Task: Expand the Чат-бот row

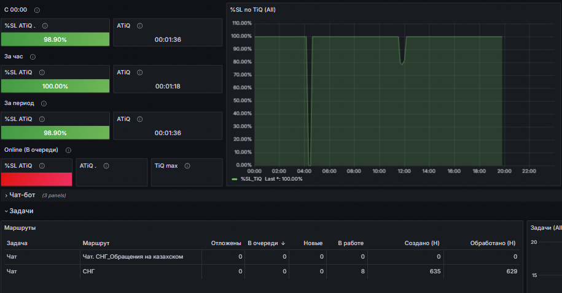Action: (x=20, y=195)
